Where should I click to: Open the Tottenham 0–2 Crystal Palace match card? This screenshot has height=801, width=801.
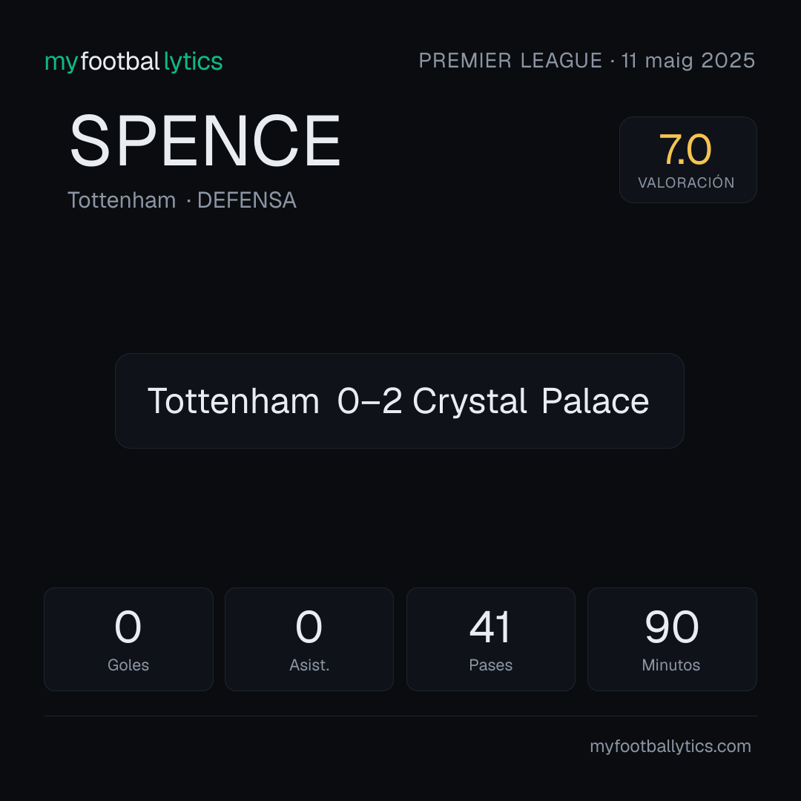point(400,400)
